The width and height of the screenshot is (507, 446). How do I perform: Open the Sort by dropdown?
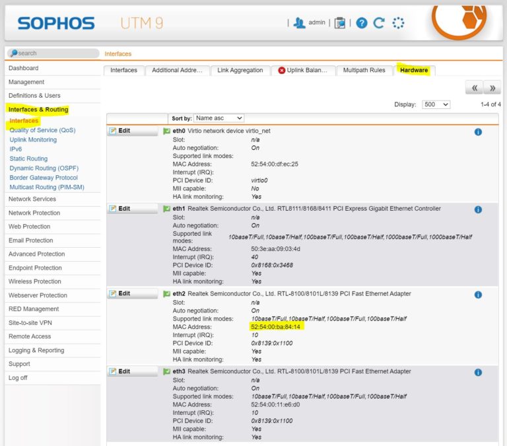219,118
